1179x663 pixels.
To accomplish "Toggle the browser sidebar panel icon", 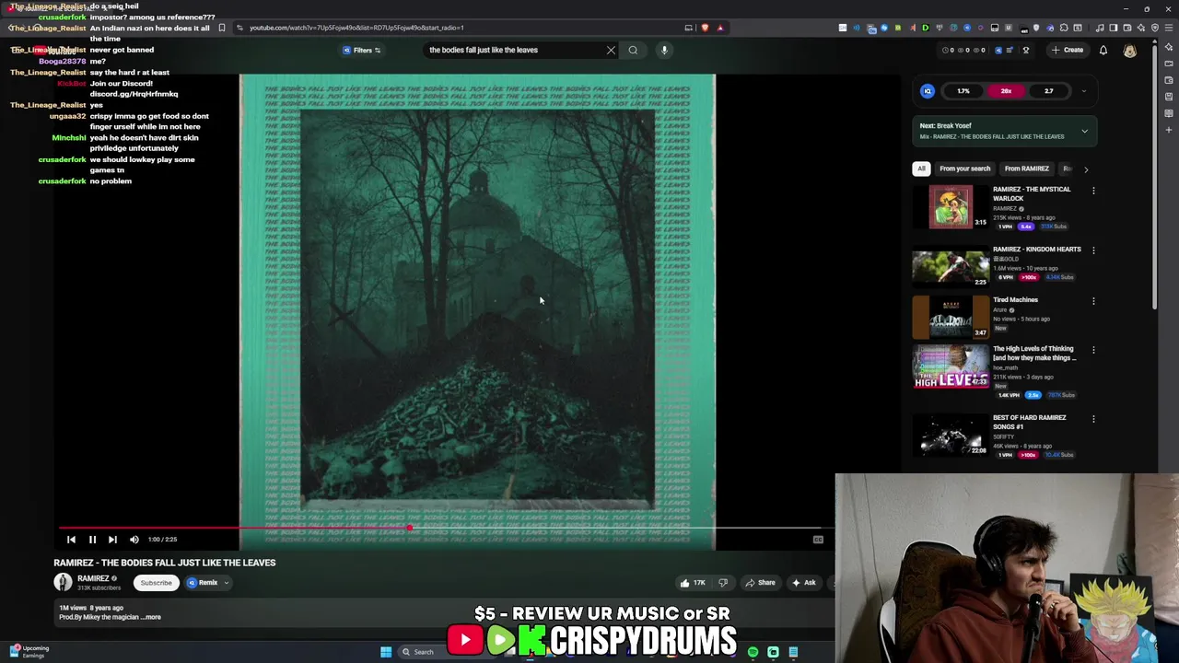I will [1114, 28].
